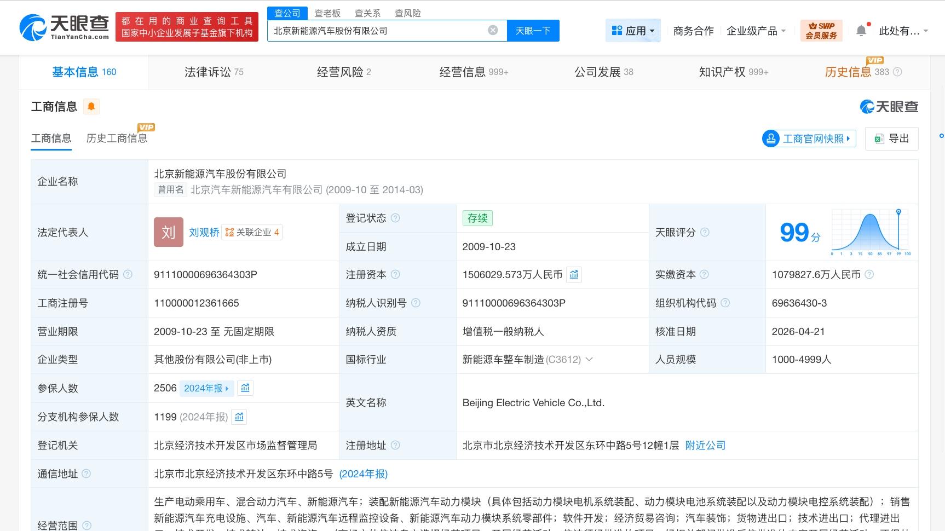Click the camera icon on 工商官网快照 button
Viewport: 945px width, 531px height.
(770, 138)
